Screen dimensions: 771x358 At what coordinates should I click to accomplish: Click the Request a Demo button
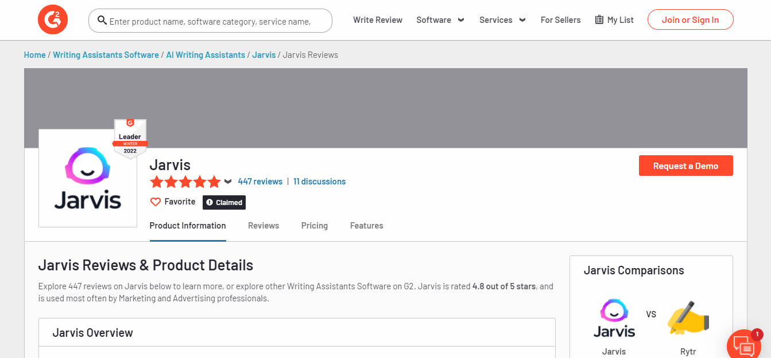[685, 166]
